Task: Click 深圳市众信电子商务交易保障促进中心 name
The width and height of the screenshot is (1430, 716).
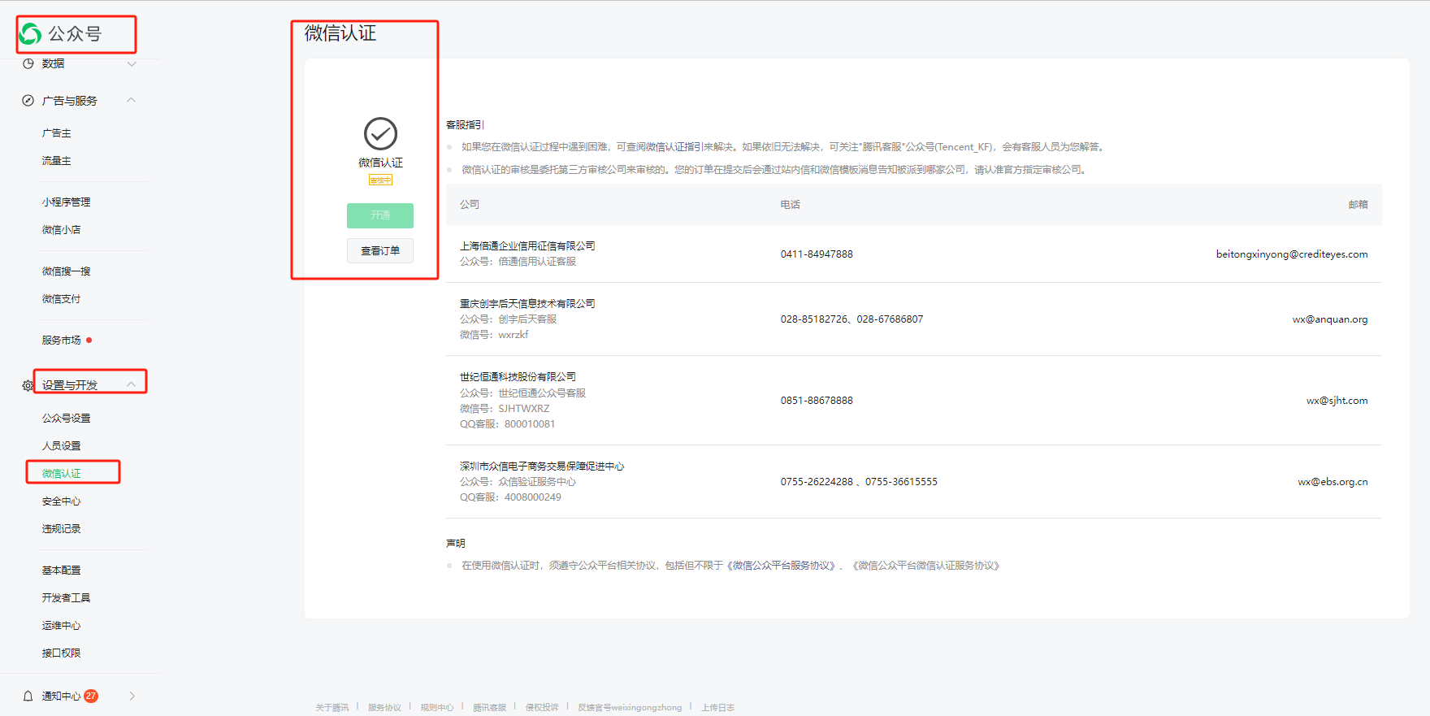Action: [542, 466]
